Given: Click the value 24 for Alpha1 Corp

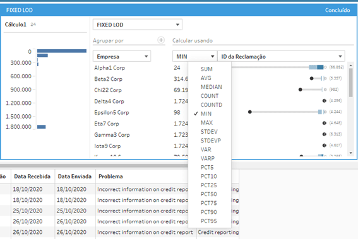Looking at the screenshot, I should click(177, 67).
